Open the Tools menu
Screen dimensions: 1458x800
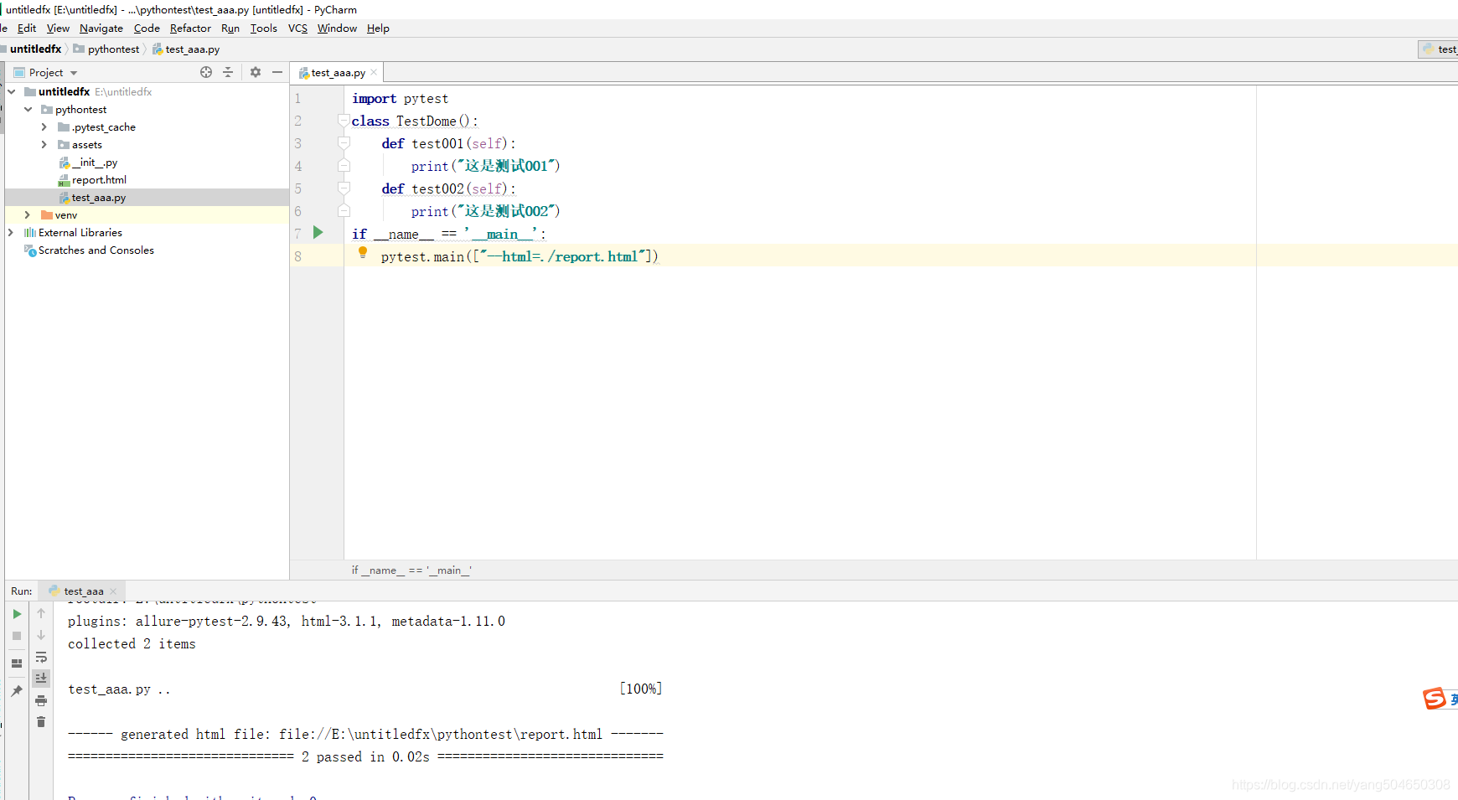coord(263,28)
